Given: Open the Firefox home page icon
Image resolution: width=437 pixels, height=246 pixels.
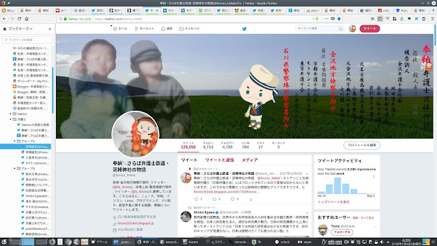Looking at the screenshot, I should [x=27, y=18].
